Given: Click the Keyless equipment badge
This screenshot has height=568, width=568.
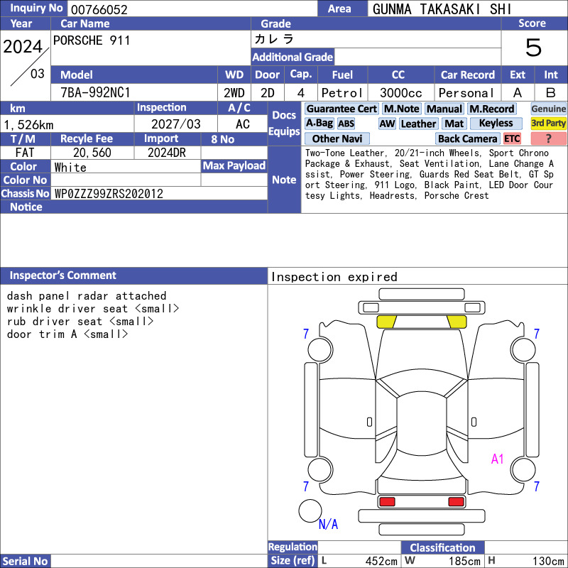Looking at the screenshot, I should coord(496,124).
